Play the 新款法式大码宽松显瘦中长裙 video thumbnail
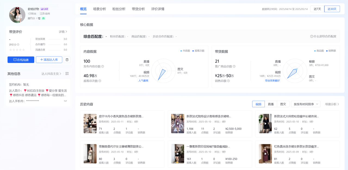 (x=265, y=123)
